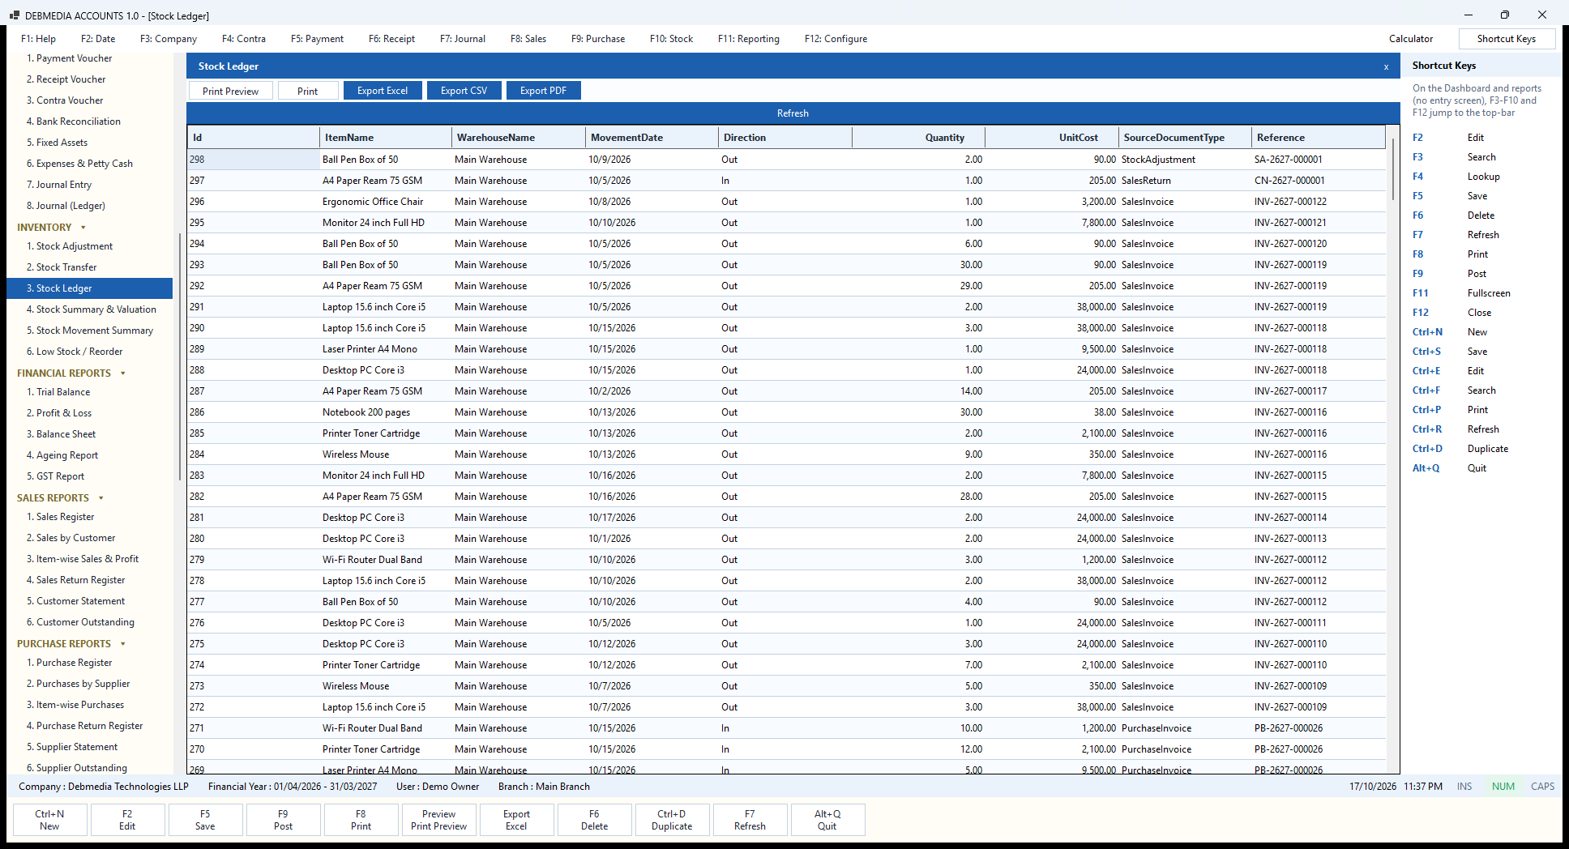Click the Ctrl+N New bottom button
This screenshot has width=1569, height=849.
click(x=49, y=820)
